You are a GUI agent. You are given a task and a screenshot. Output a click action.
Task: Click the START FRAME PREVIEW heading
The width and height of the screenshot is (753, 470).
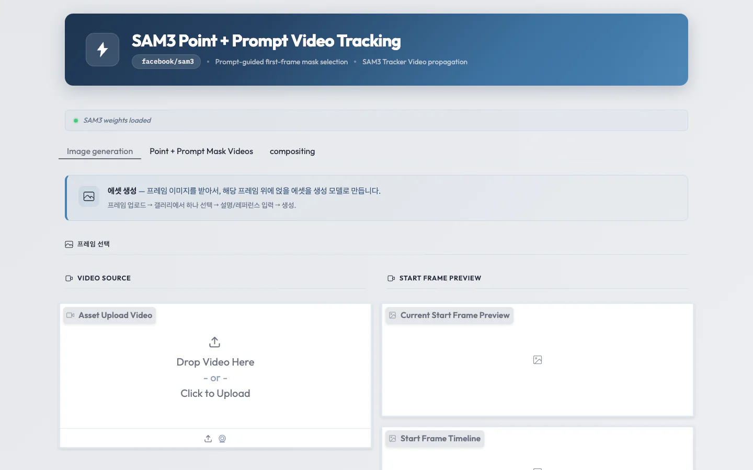click(440, 278)
